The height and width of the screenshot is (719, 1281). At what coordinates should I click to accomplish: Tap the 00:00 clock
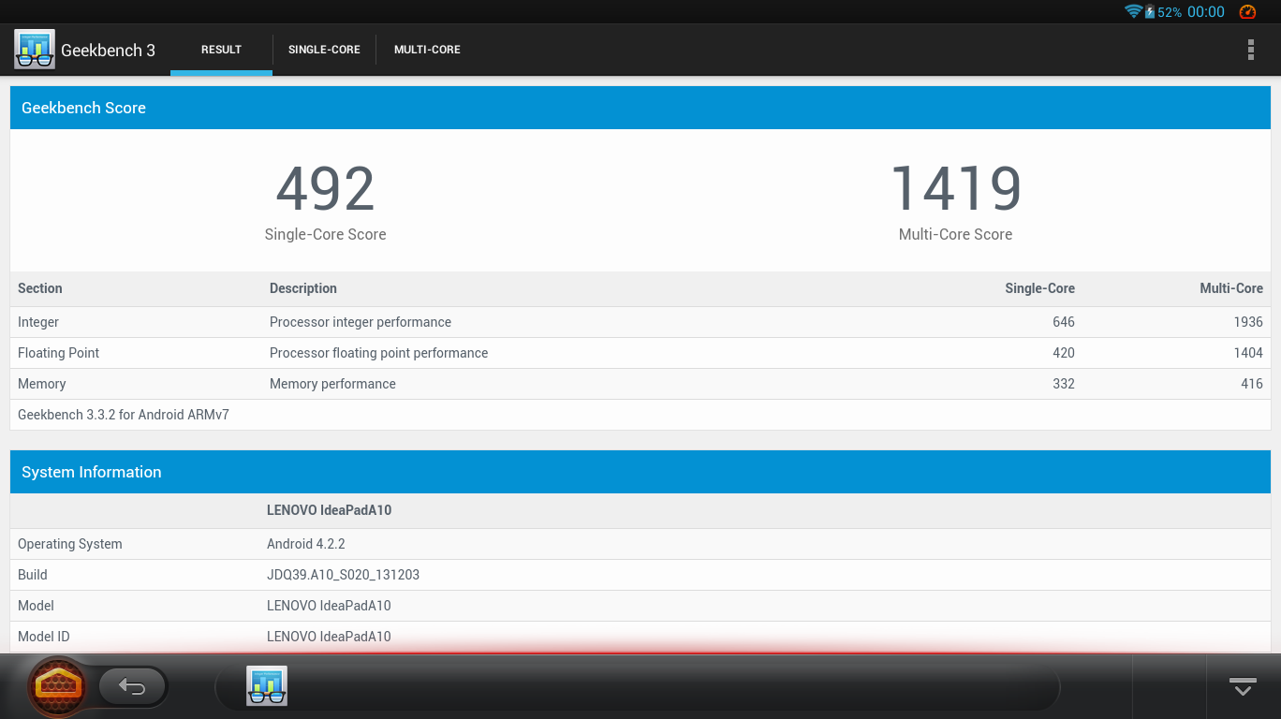coord(1206,12)
